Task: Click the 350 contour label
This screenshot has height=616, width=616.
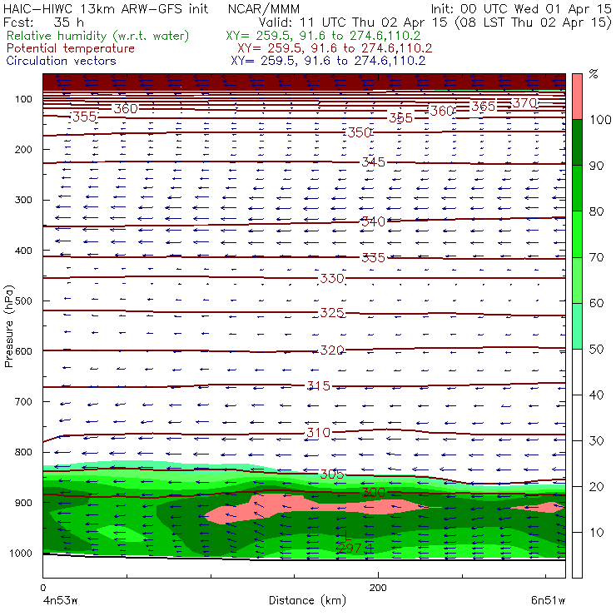Action: coord(360,132)
